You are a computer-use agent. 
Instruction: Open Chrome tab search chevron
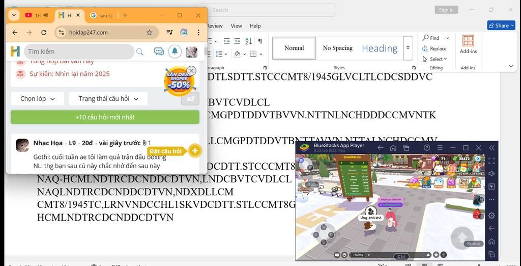coord(14,15)
